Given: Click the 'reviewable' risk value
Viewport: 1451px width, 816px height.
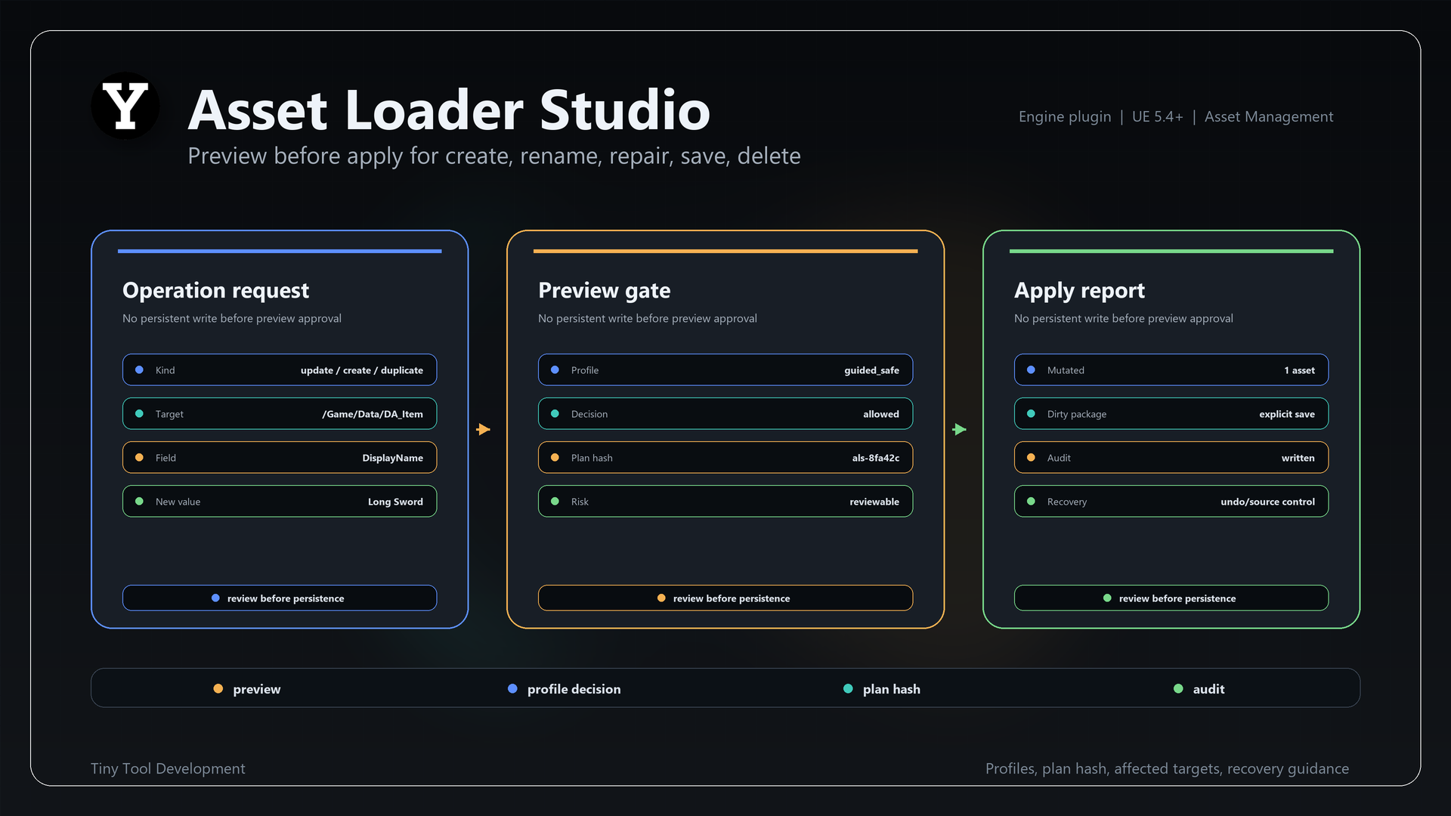Looking at the screenshot, I should click(x=874, y=502).
